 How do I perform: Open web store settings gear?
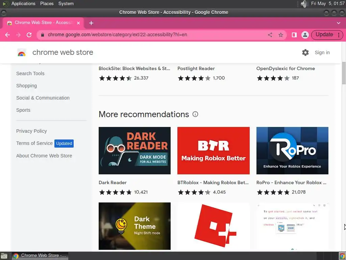305,52
